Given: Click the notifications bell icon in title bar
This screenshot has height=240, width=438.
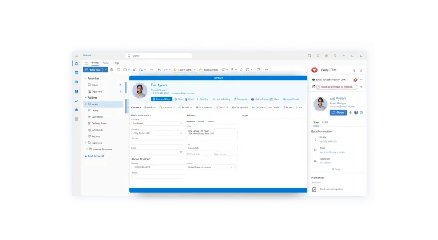Looking at the screenshot, I should (x=318, y=55).
